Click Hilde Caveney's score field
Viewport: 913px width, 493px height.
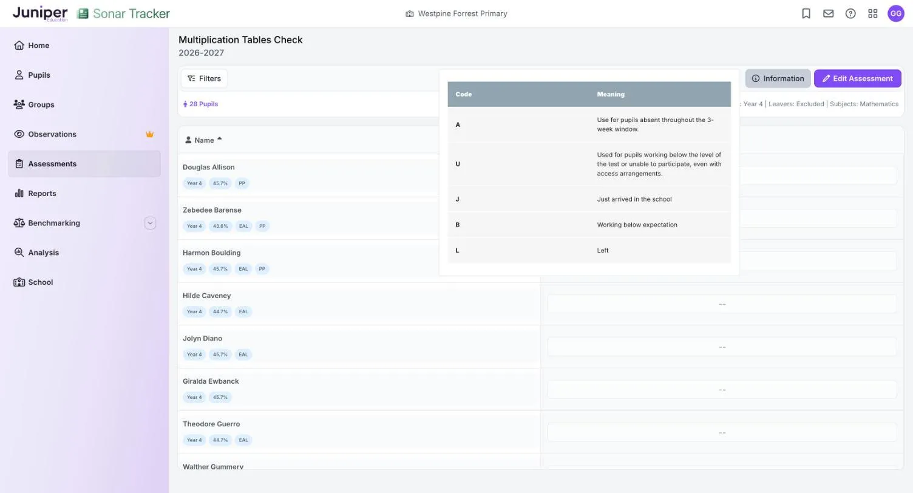(722, 304)
